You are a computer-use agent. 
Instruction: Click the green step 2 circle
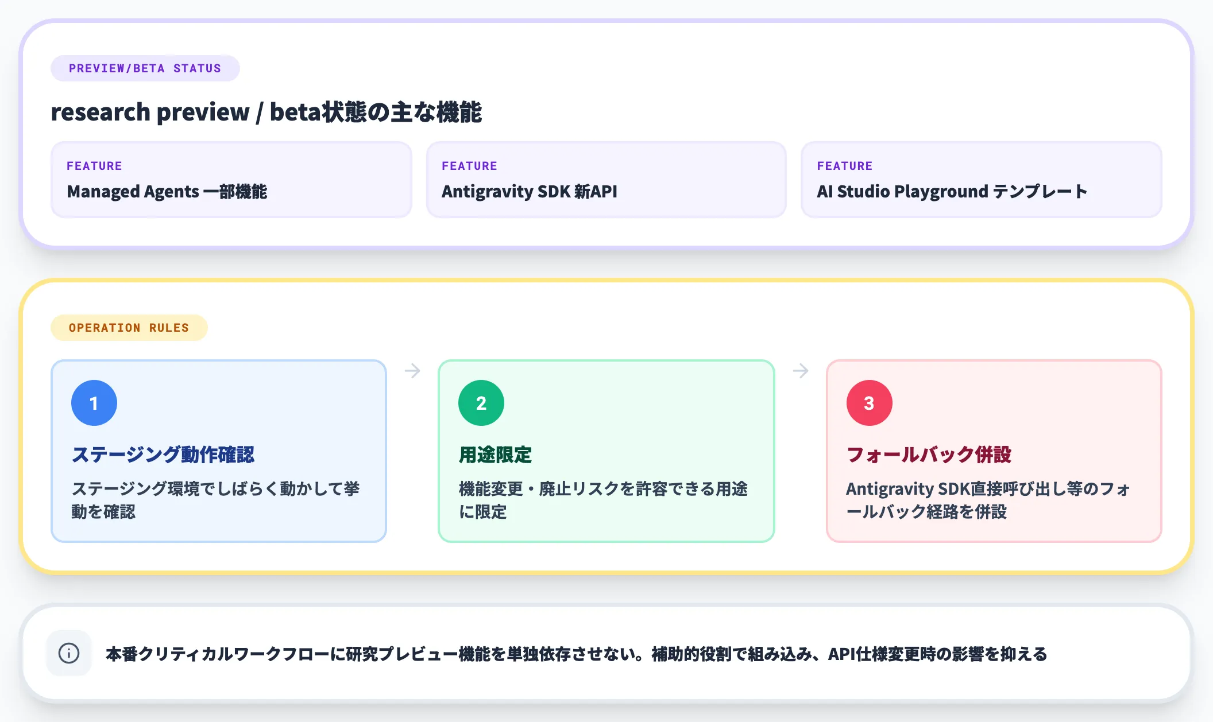coord(481,403)
